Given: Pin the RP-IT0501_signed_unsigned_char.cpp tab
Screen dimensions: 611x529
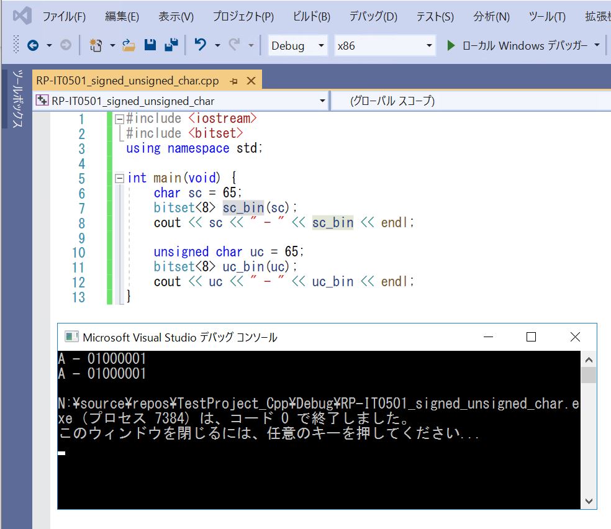Looking at the screenshot, I should [234, 81].
